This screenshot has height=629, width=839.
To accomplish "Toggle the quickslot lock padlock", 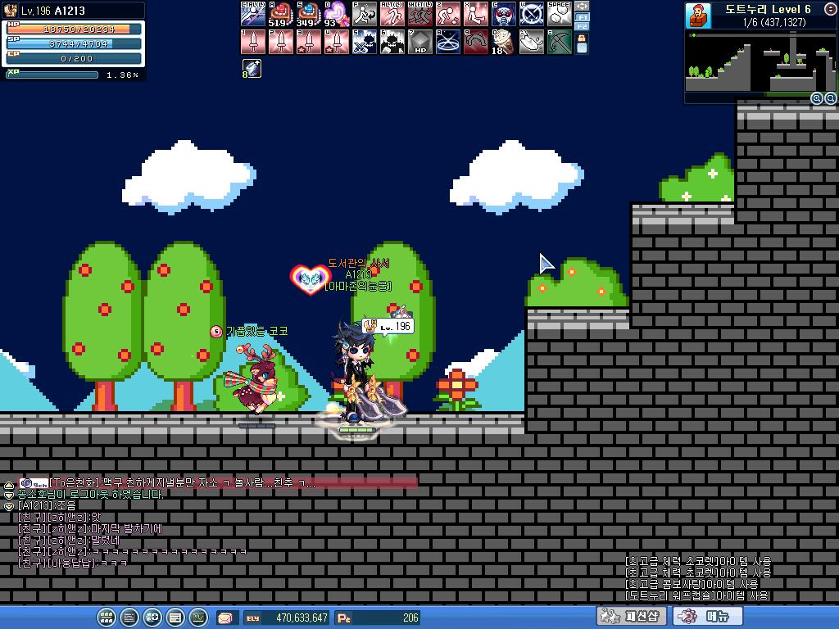I will [x=582, y=38].
